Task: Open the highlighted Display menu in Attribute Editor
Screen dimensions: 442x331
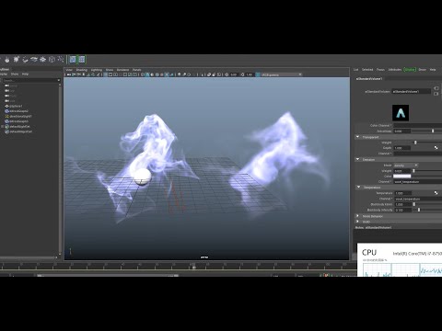Action: [x=410, y=70]
